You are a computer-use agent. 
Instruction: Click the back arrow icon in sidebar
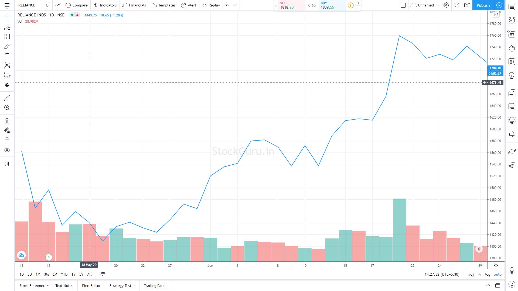point(7,85)
